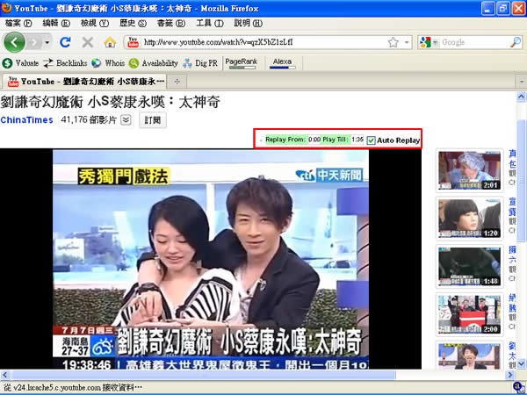Screen dimensions: 527x395
Task: Click the 訂閱 subscribe button
Action: pyautogui.click(x=153, y=120)
